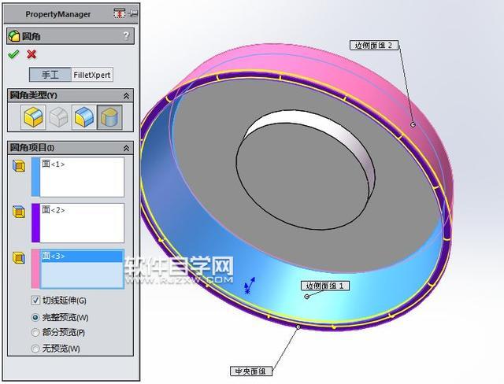Screen dimensions: 504x384
Task: Switch to 手工 manual tab
Action: pyautogui.click(x=50, y=75)
